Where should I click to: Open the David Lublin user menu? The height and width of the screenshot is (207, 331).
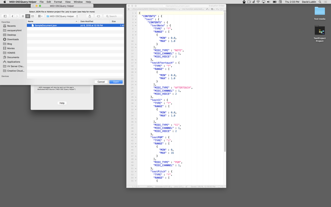[x=309, y=2]
